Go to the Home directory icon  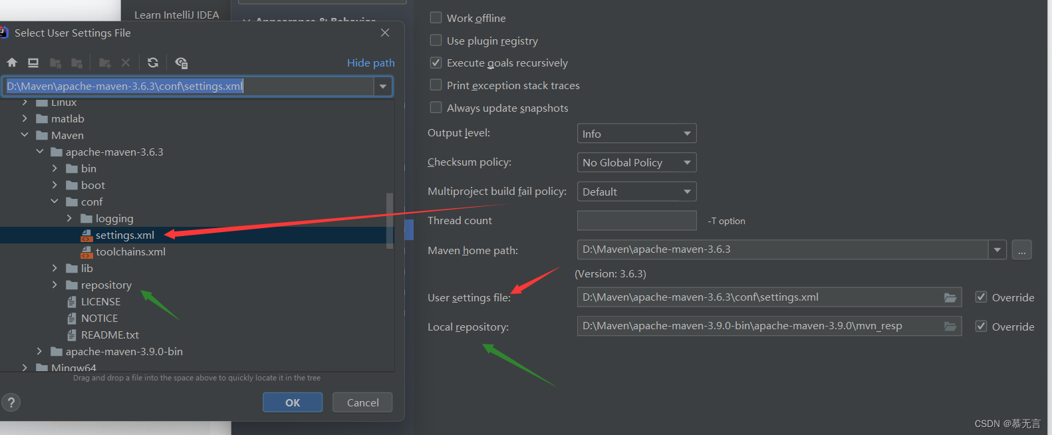point(12,63)
